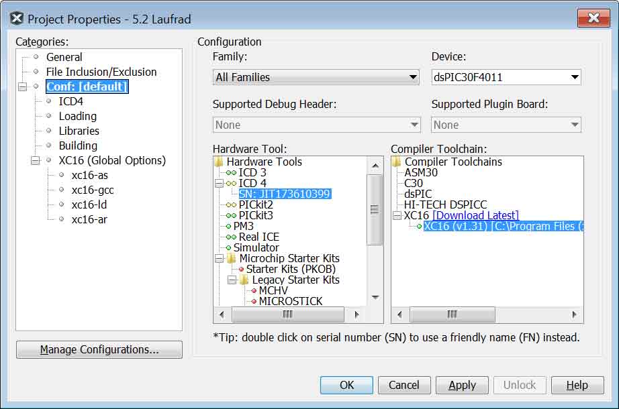Select the File Inclusion/Exclusion category
Viewport: 619px width, 409px height.
(x=101, y=72)
